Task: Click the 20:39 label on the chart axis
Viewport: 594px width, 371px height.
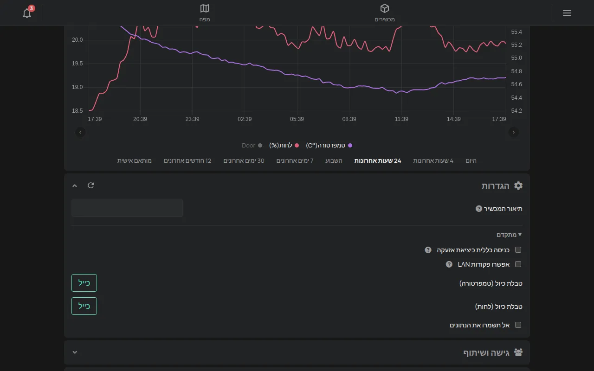Action: pyautogui.click(x=140, y=119)
